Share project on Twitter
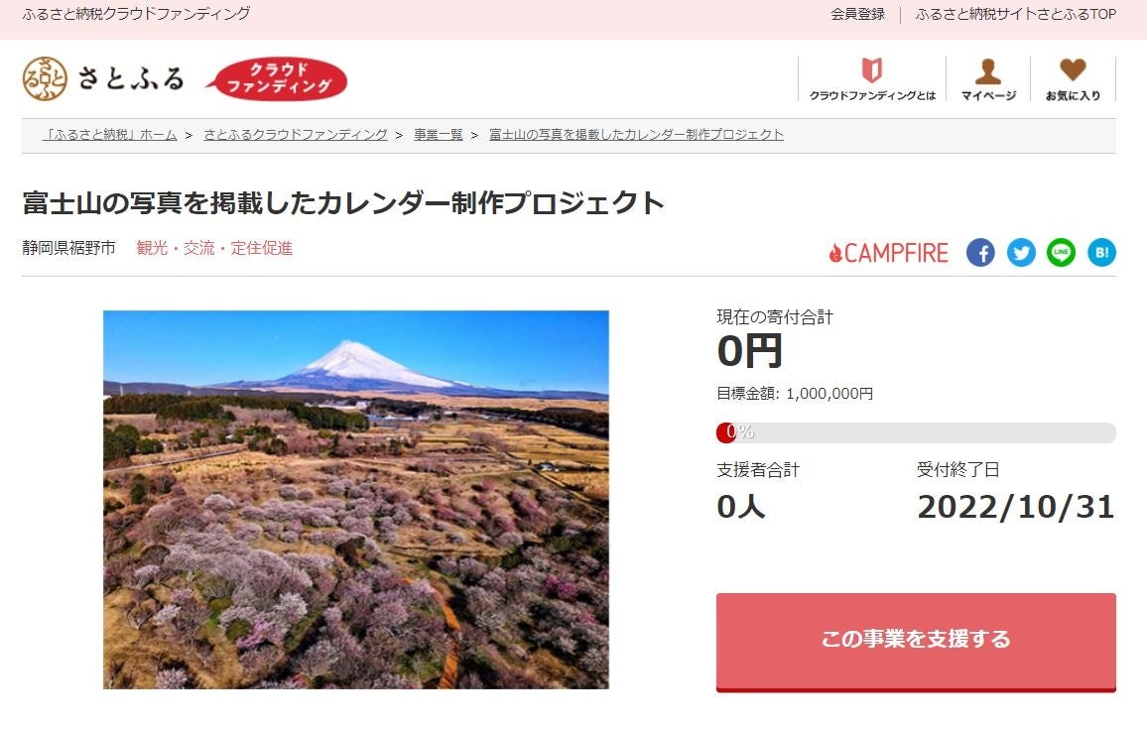 pyautogui.click(x=1021, y=253)
